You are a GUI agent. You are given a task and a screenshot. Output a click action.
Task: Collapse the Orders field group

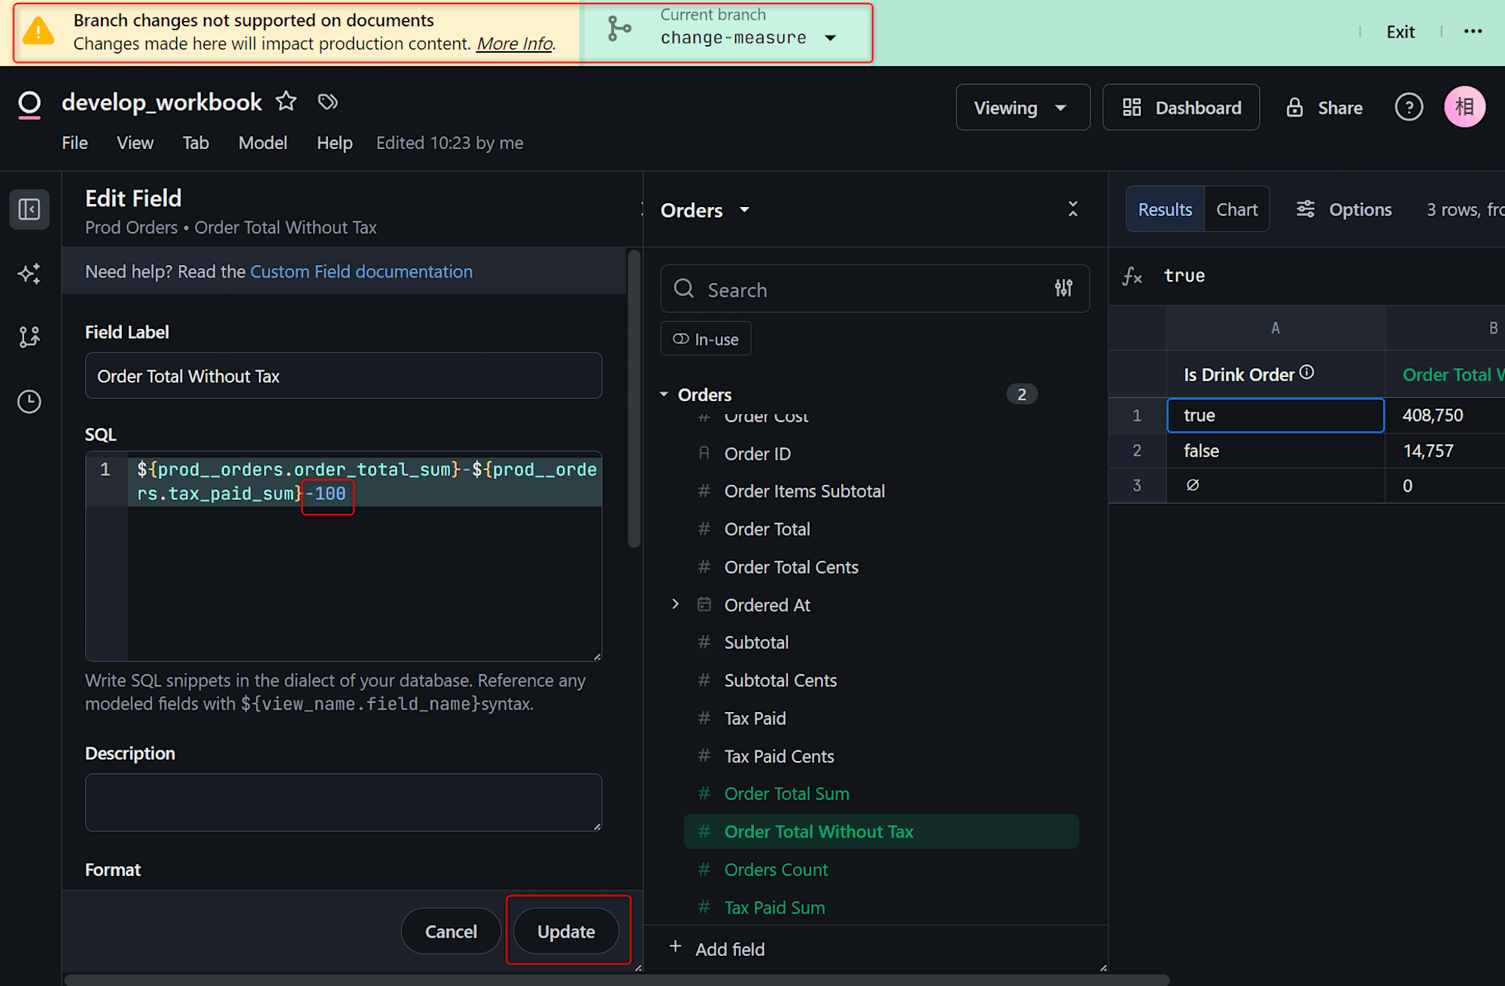tap(664, 394)
